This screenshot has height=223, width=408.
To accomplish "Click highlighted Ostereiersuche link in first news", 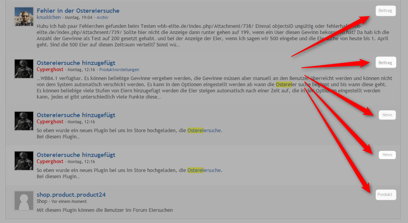I will tap(204, 130).
